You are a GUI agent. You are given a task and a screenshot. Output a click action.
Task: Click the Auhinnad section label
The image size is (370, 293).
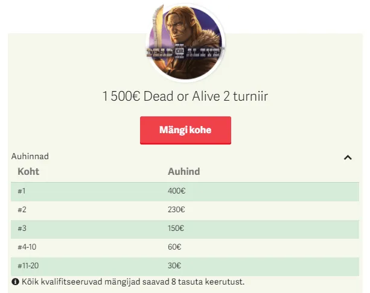30,156
